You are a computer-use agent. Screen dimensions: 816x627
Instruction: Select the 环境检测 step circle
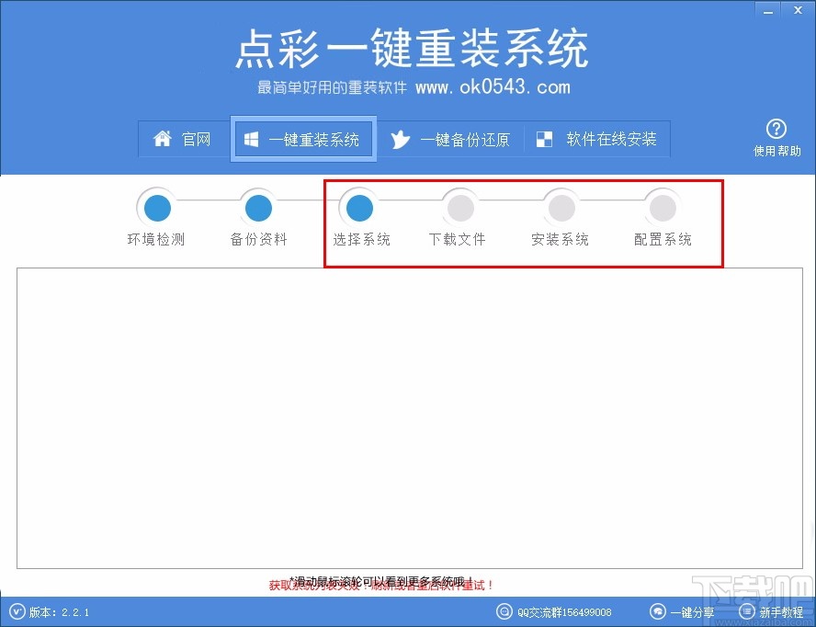pos(156,207)
